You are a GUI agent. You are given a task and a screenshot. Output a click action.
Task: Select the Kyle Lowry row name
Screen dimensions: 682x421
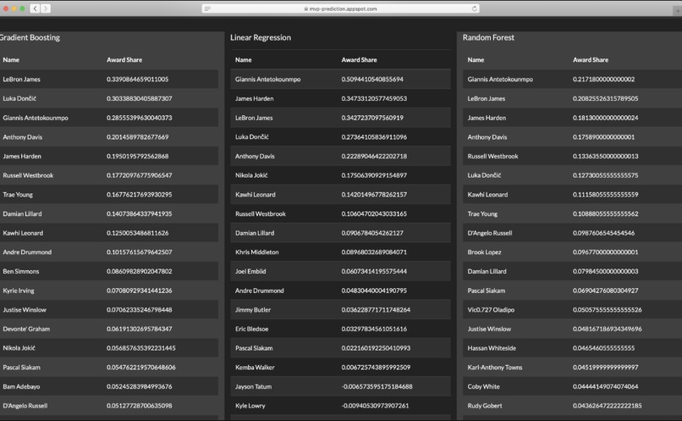[x=250, y=406]
